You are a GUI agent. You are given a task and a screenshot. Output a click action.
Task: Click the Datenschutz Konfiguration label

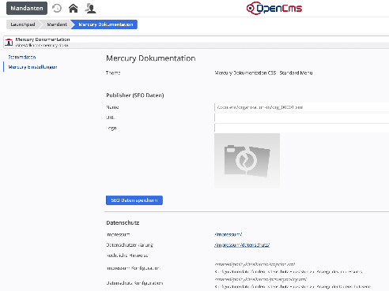click(134, 283)
